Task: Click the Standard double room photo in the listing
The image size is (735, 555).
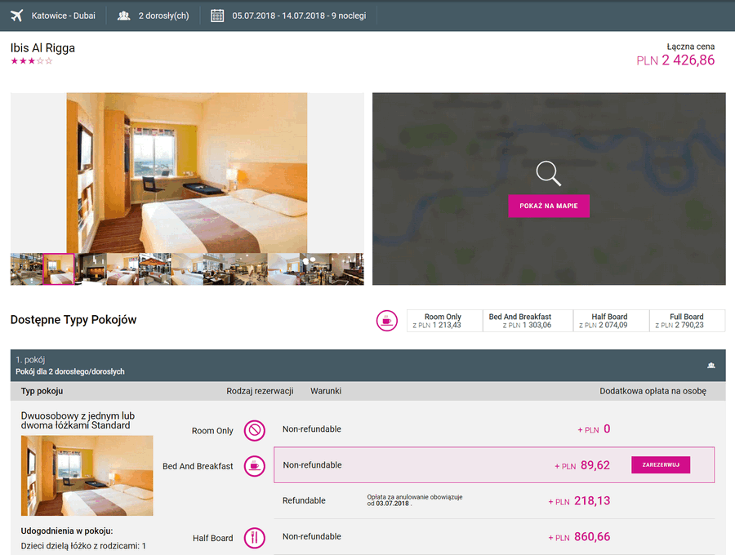Action: [x=87, y=475]
